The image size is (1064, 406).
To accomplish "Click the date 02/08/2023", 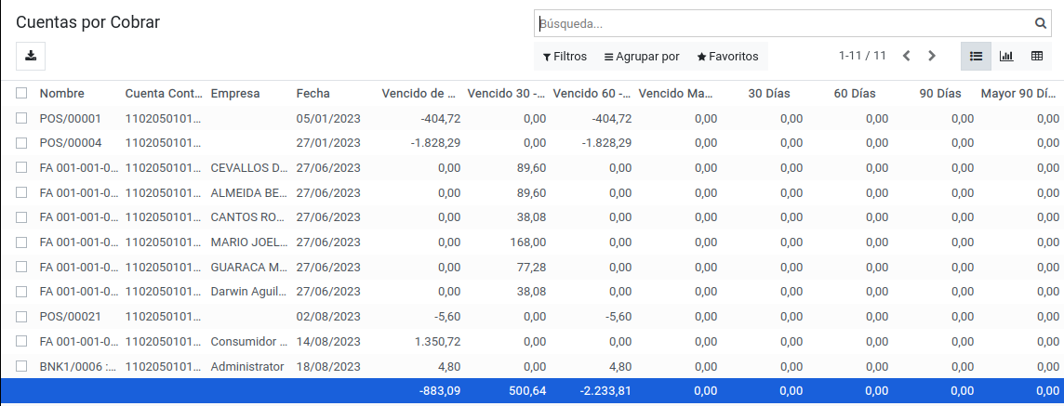I will tap(328, 317).
